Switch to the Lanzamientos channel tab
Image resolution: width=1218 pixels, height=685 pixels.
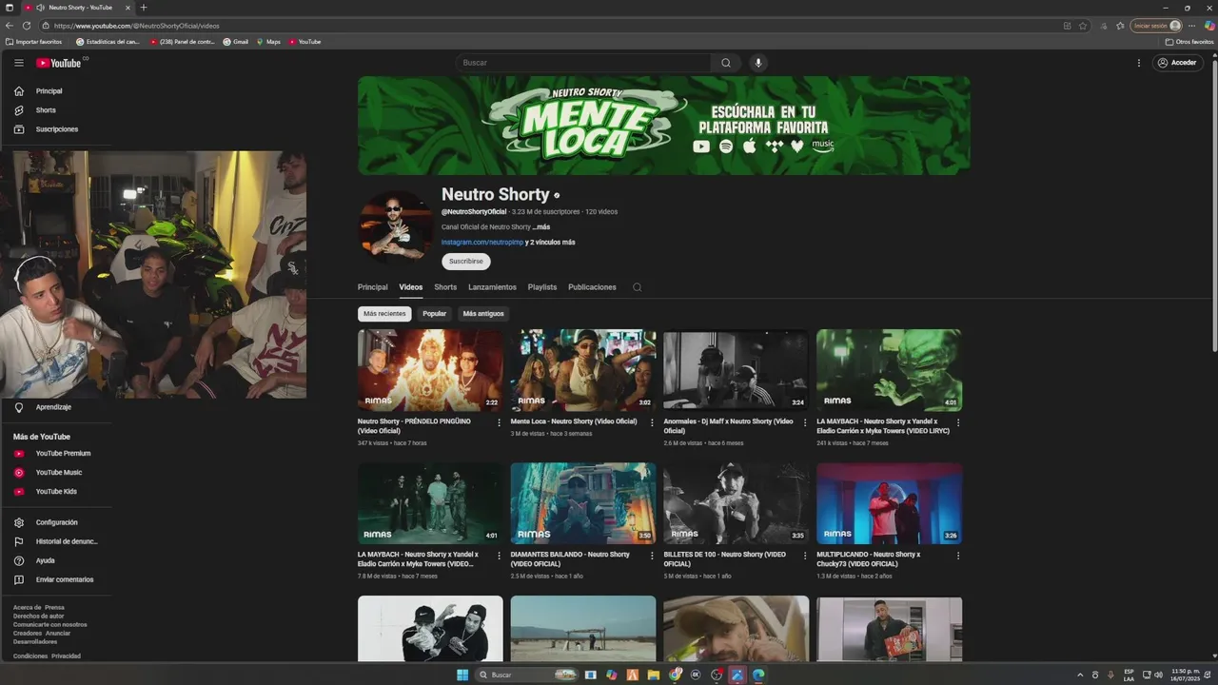[x=492, y=287]
